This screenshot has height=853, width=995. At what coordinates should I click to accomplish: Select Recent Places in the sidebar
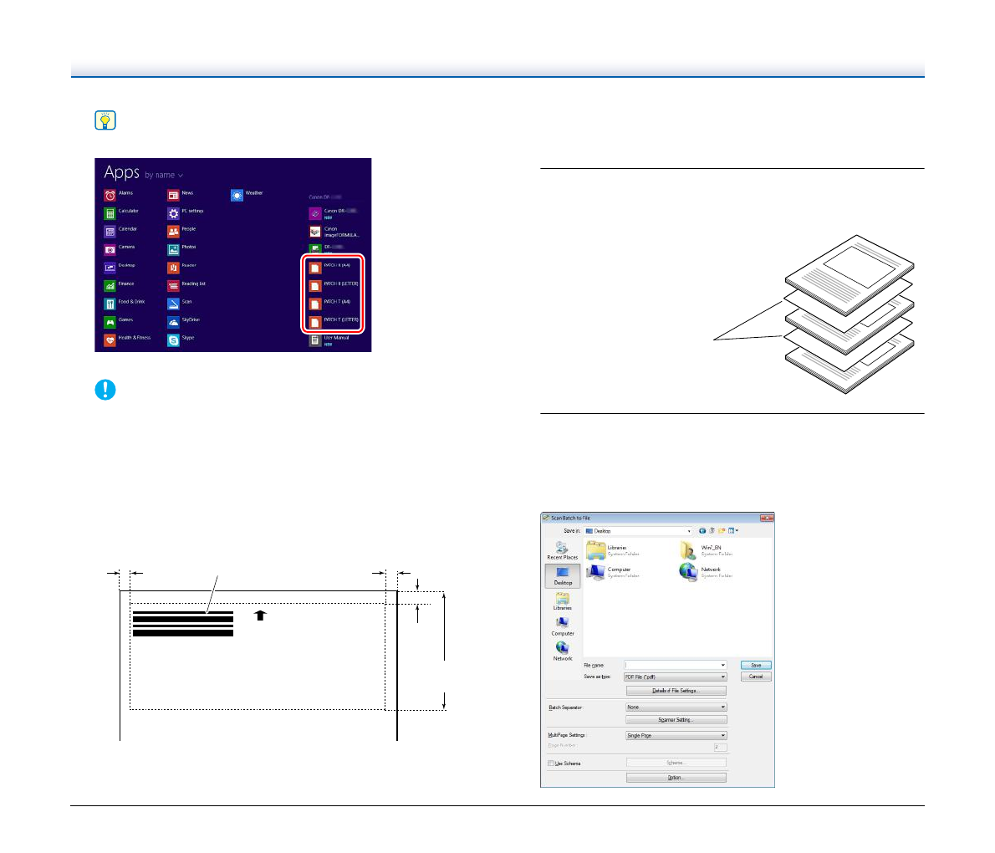[562, 550]
